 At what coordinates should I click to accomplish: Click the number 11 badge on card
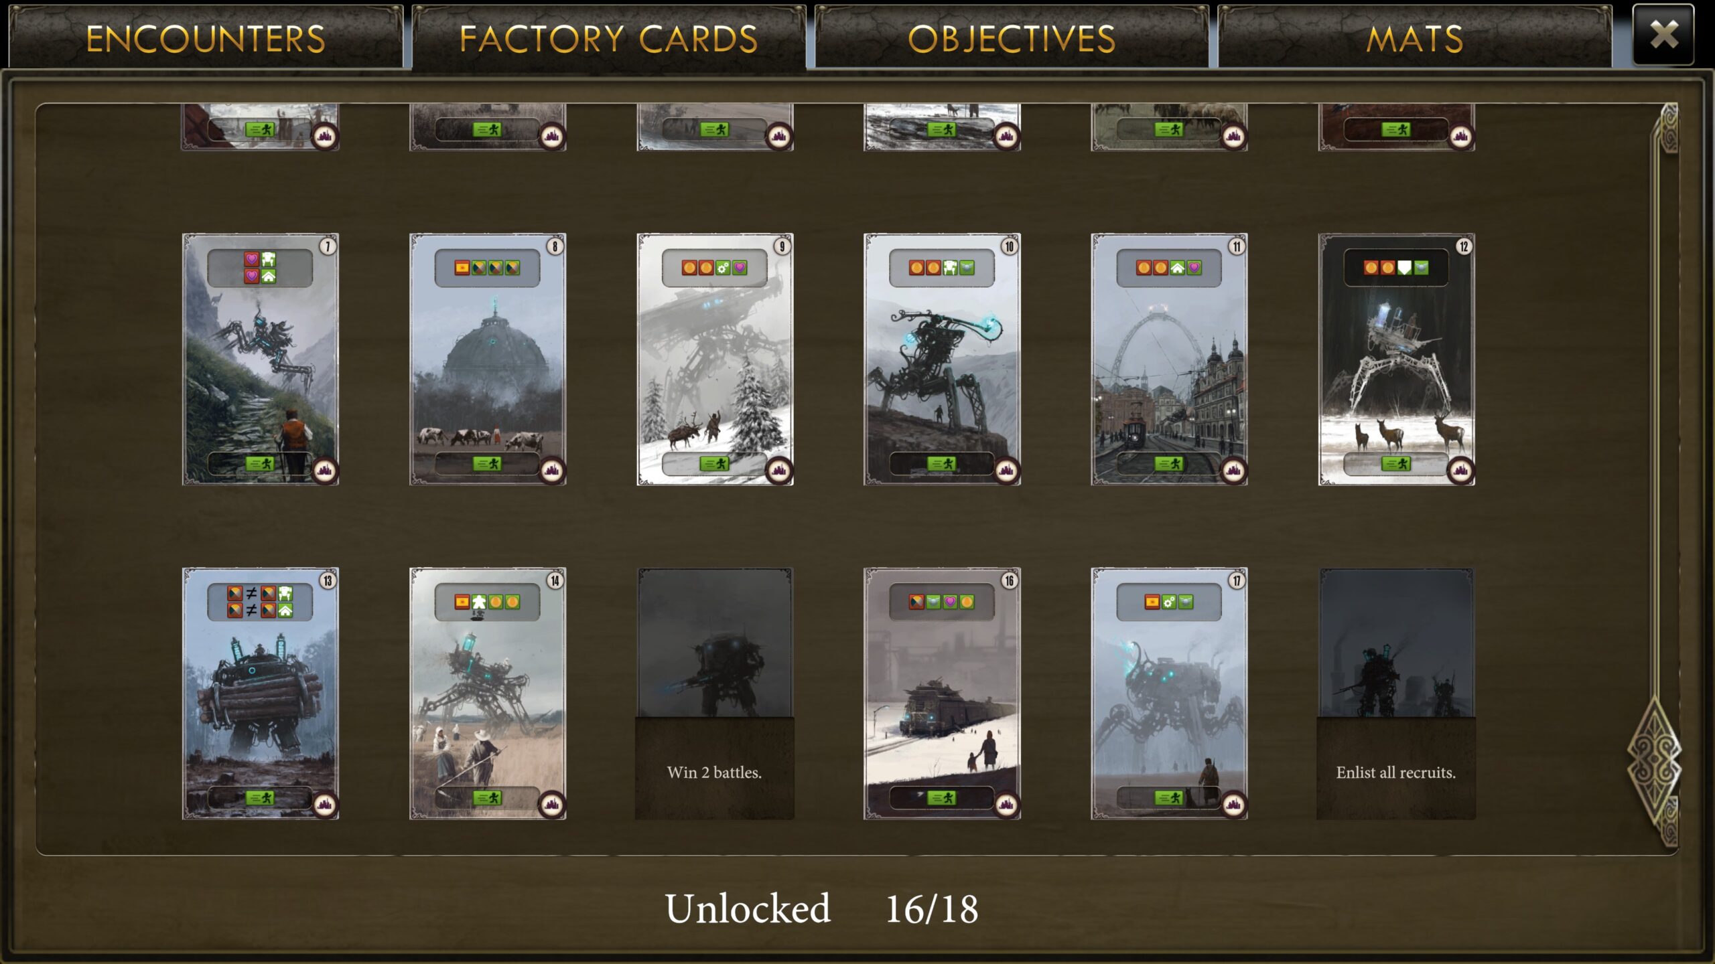tap(1237, 246)
